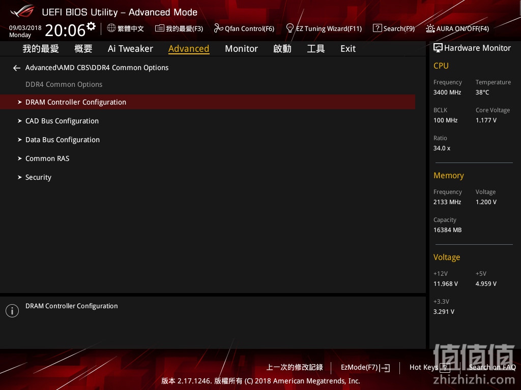Screen dimensions: 521x390
Task: Click the breadcrumb path Advanced\AMD CBS\DDR4 Common Options
Action: 97,68
